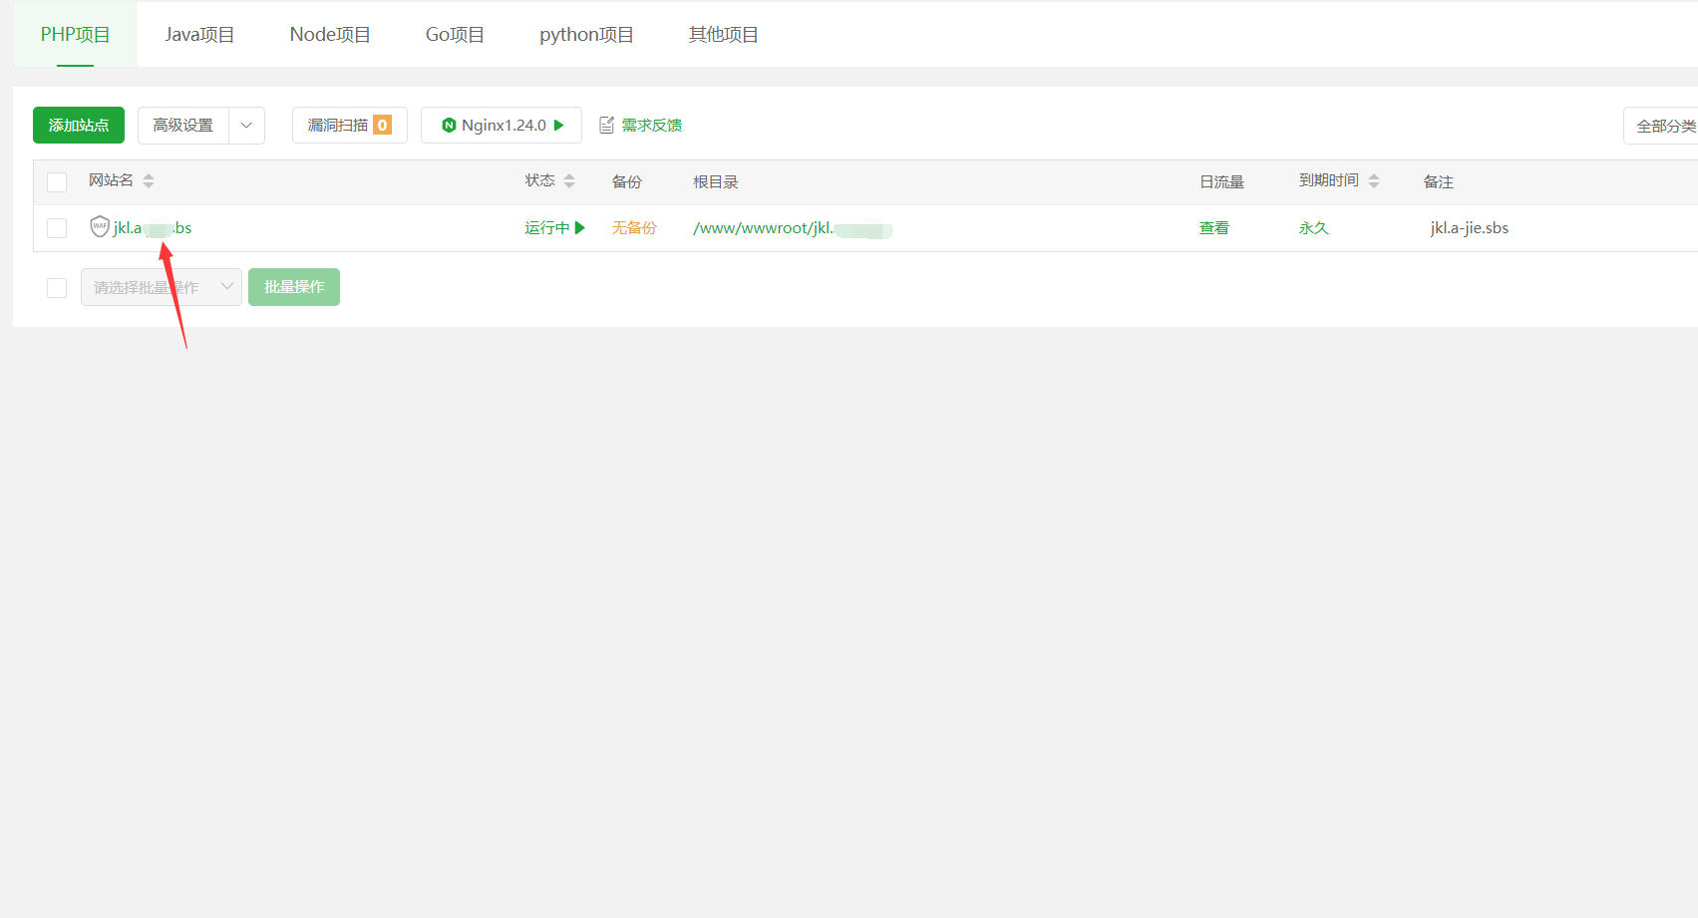The height and width of the screenshot is (918, 1698).
Task: Expand the 高级设置 dropdown arrow
Action: pyautogui.click(x=246, y=126)
